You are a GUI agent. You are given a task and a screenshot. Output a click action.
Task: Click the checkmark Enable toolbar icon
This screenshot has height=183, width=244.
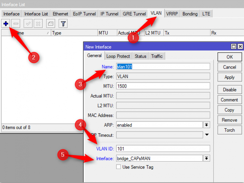pyautogui.click(x=28, y=24)
